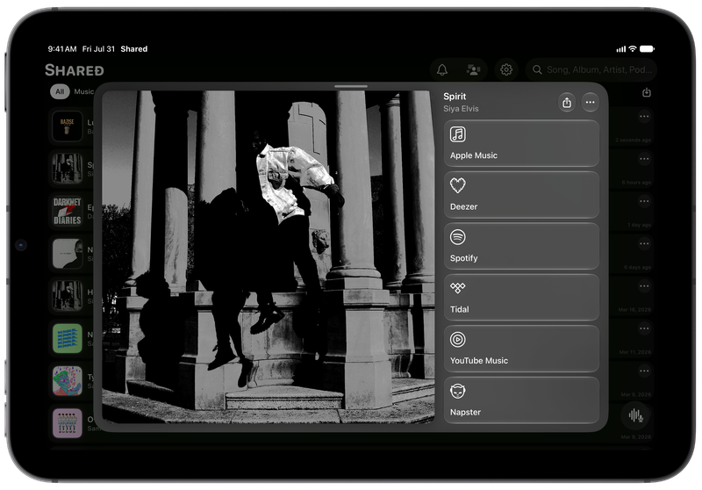Open more options for the 6 days ago row

(x=644, y=243)
